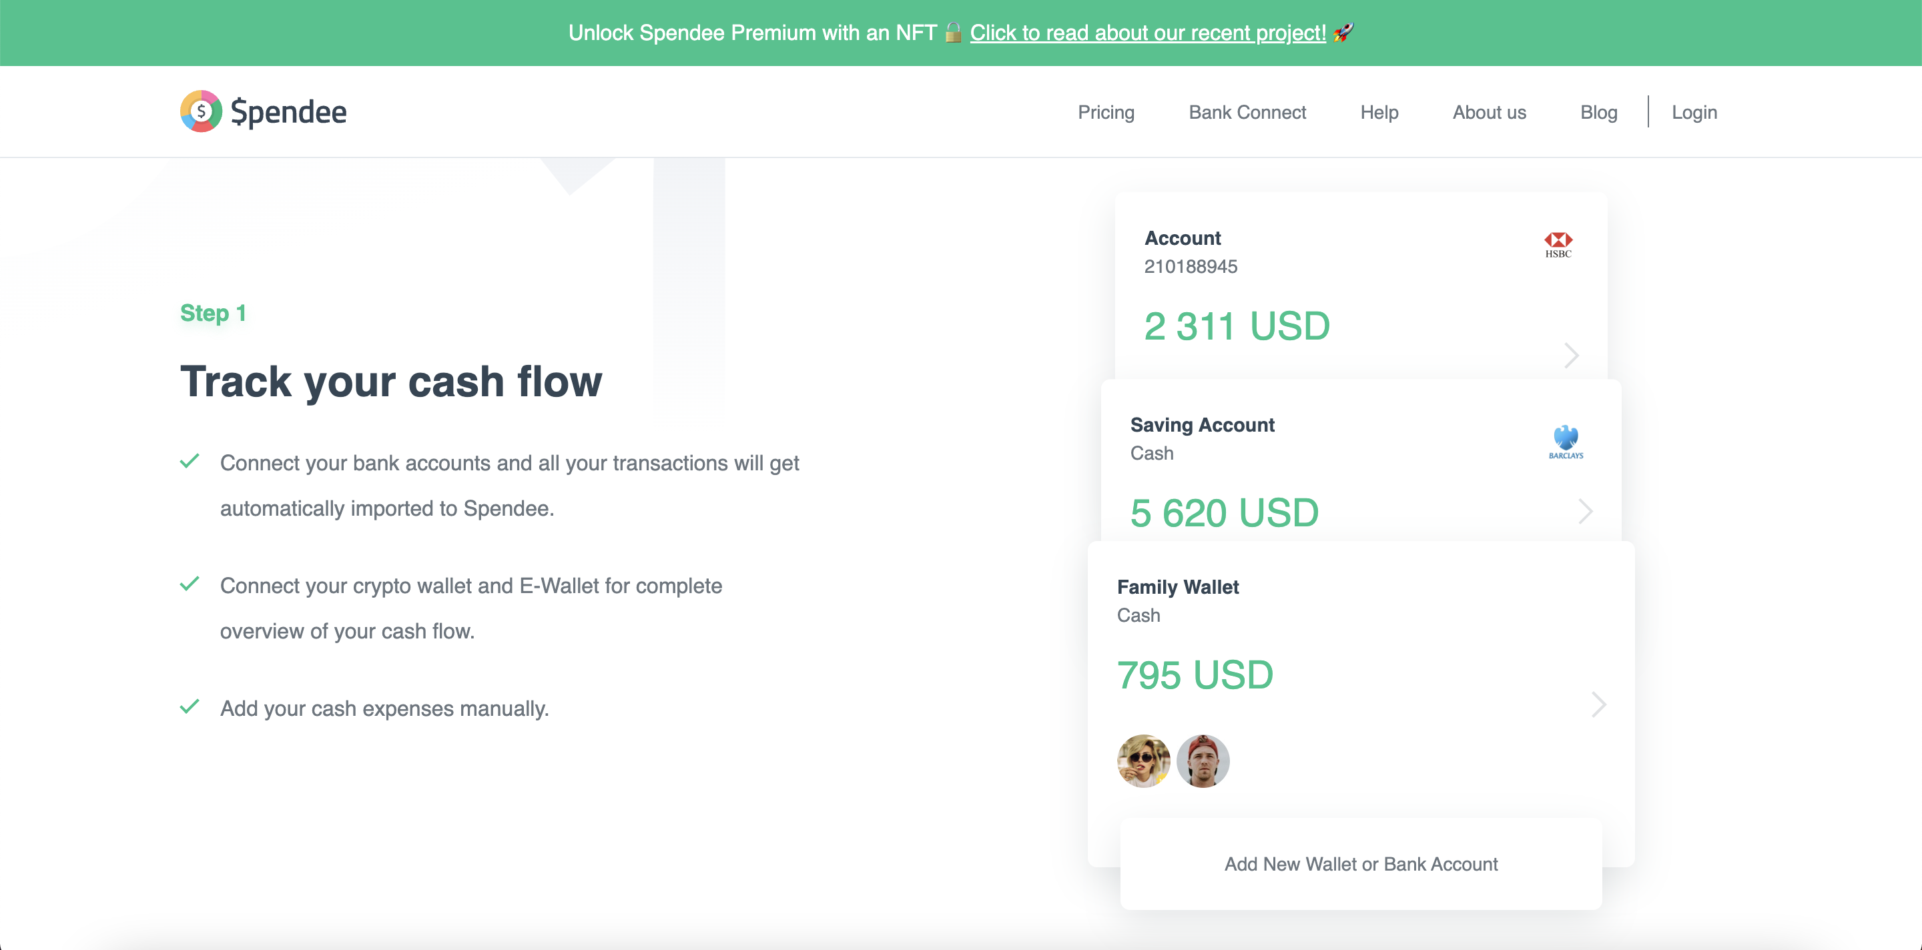Select the 2 311 USD balance amount
The height and width of the screenshot is (950, 1922).
coord(1237,326)
